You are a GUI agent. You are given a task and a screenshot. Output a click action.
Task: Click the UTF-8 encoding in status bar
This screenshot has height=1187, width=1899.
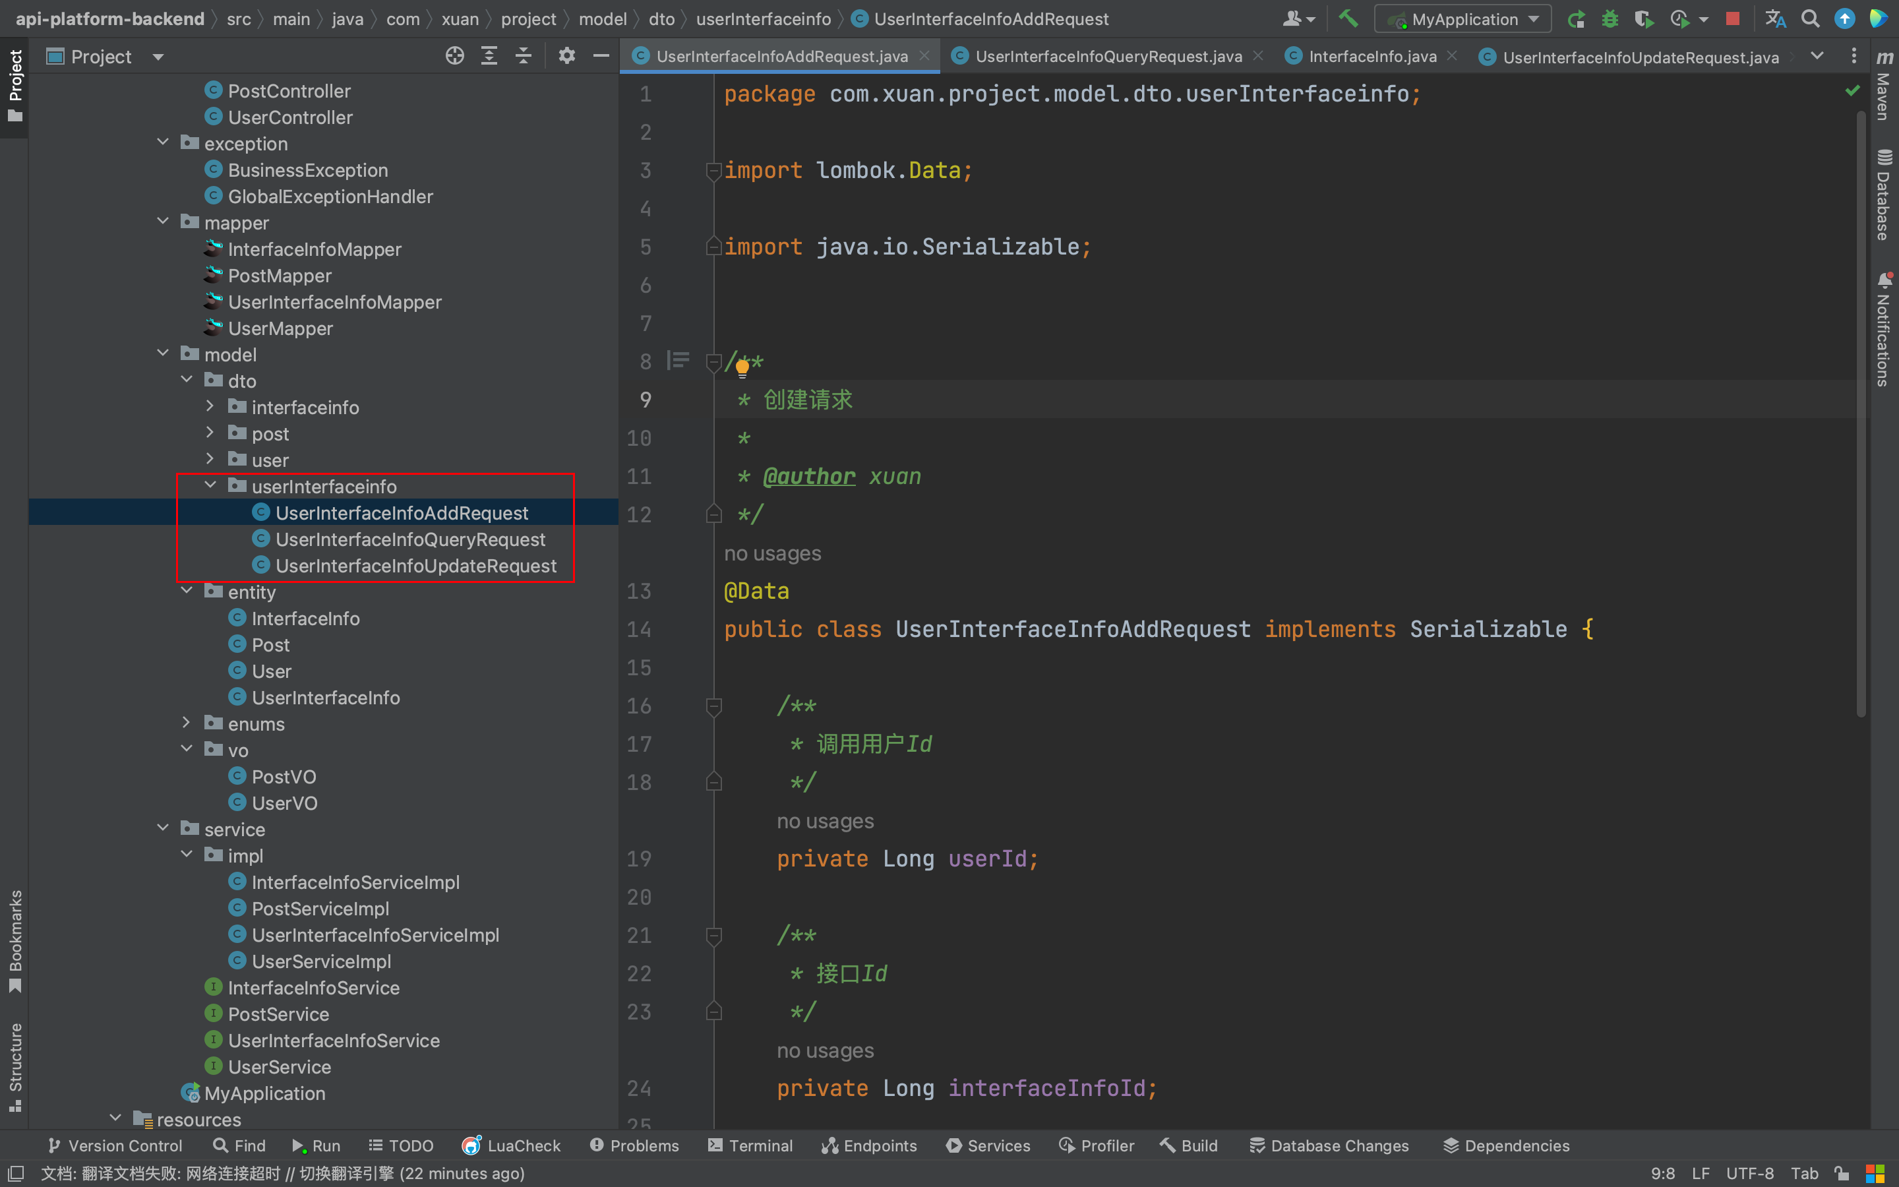tap(1749, 1173)
